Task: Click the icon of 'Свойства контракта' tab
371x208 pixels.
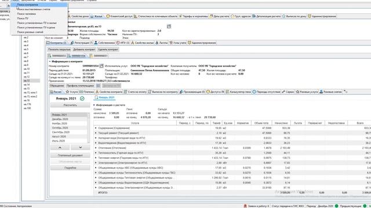Action: [x=97, y=92]
